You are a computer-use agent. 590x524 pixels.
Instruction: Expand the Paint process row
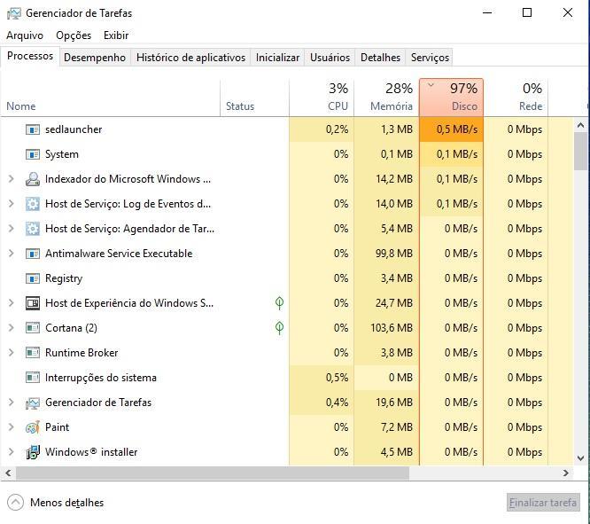(11, 427)
